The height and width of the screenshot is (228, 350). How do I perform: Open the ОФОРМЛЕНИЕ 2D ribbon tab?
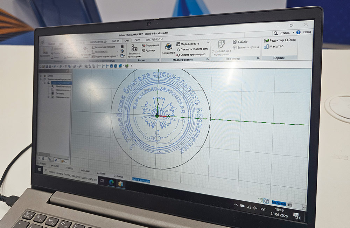click(x=98, y=42)
